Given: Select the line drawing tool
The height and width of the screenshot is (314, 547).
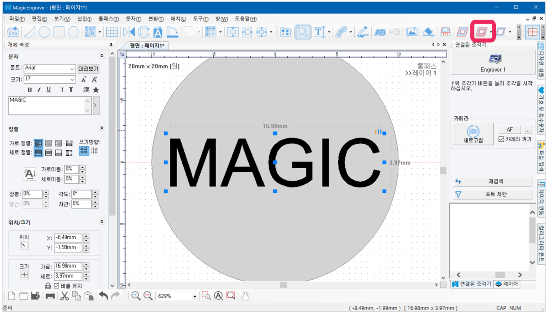Looking at the screenshot, I should (30, 32).
